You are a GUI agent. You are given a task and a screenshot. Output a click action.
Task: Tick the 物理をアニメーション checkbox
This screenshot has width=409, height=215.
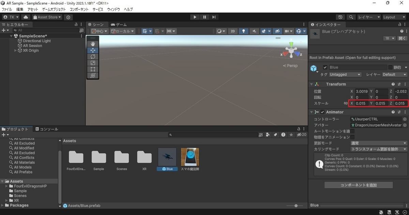[352, 137]
